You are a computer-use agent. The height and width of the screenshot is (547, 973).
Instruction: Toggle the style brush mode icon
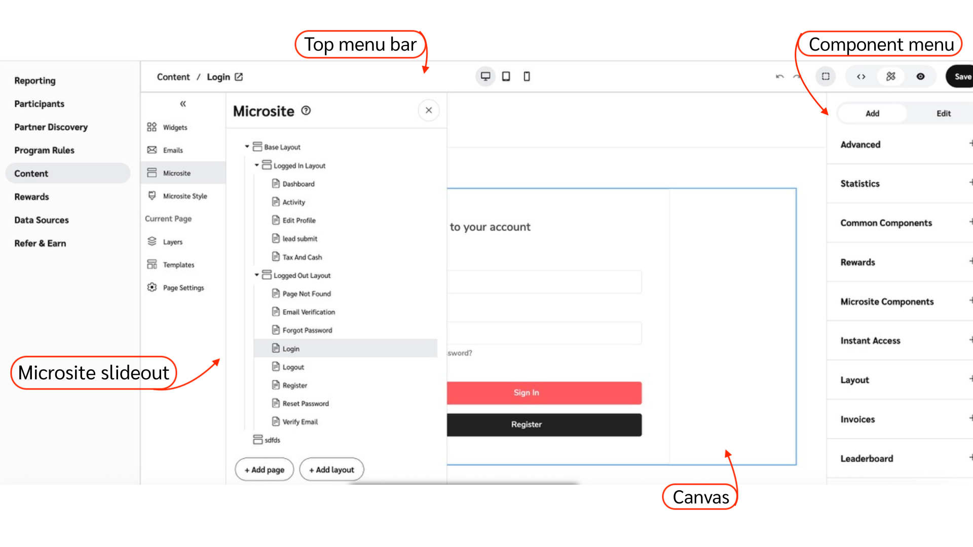(x=890, y=76)
